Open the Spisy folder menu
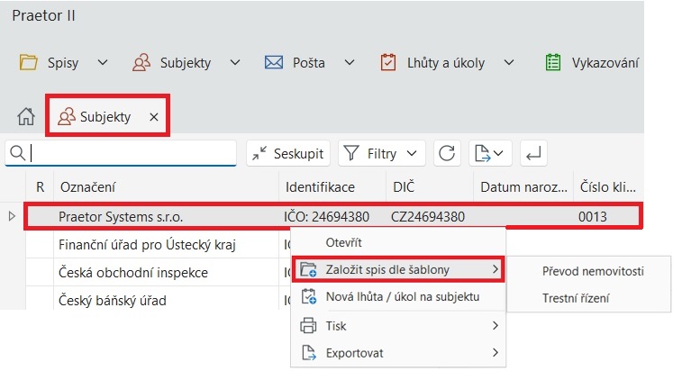 click(63, 62)
